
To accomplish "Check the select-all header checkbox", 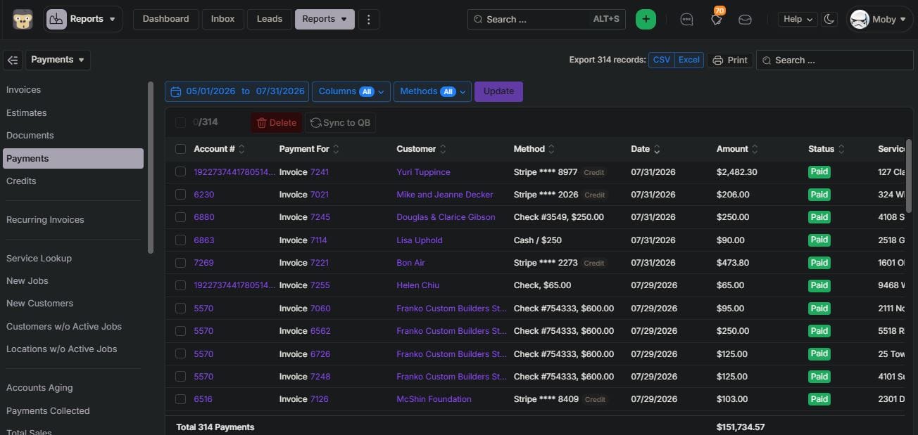I will pyautogui.click(x=180, y=149).
